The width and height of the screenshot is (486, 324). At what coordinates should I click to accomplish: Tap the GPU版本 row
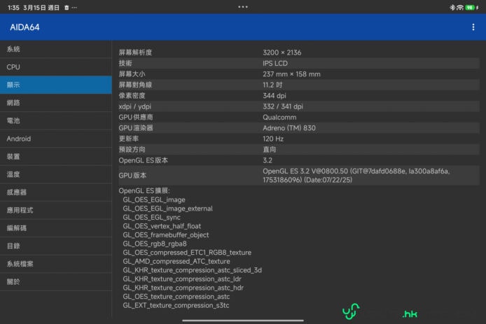(x=298, y=175)
